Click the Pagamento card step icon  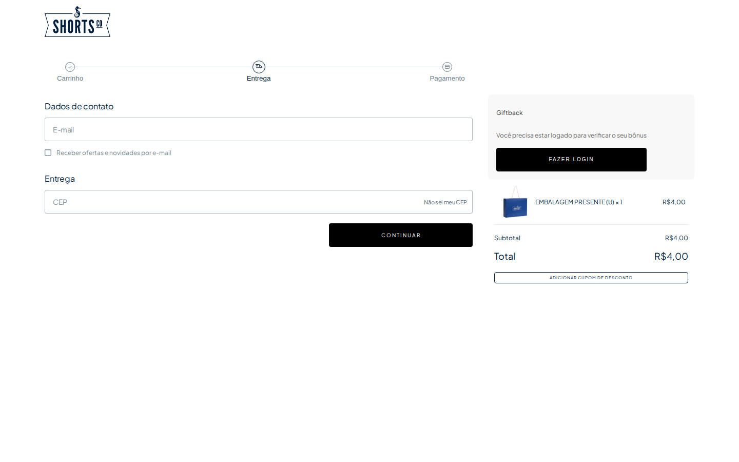pos(447,67)
